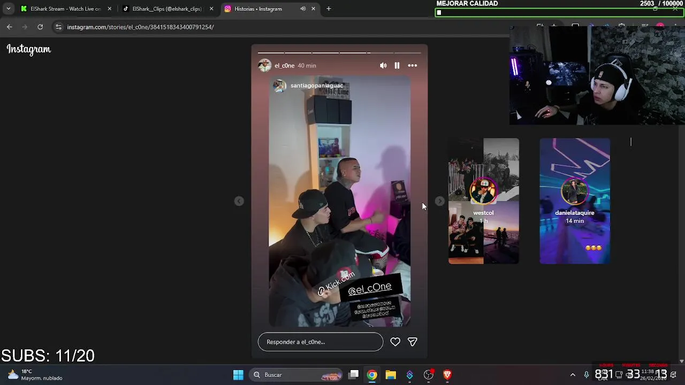Viewport: 685px width, 385px height.
Task: Open the Windows Start menu
Action: (238, 375)
